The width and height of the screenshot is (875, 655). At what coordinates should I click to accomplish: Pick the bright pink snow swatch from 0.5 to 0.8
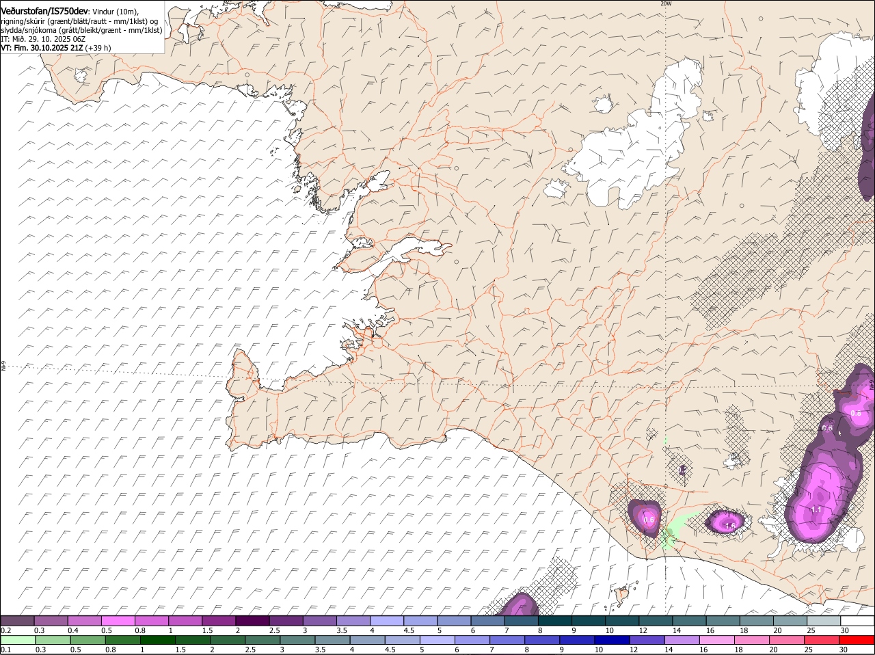(x=118, y=620)
